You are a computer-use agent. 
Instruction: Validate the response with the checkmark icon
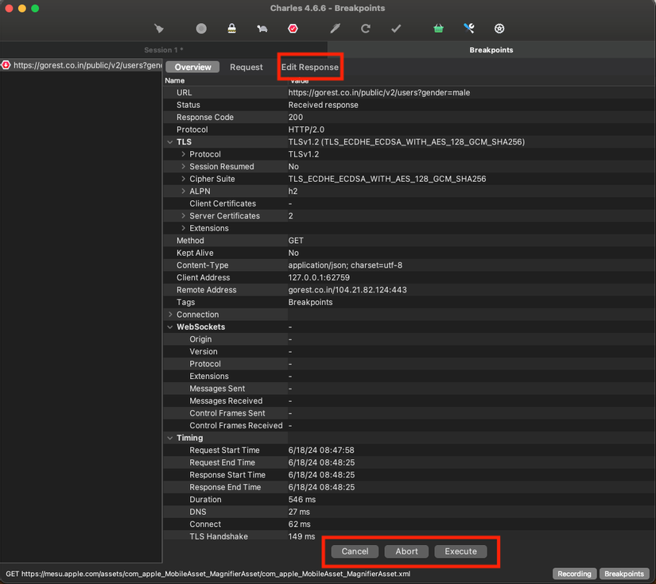(394, 28)
